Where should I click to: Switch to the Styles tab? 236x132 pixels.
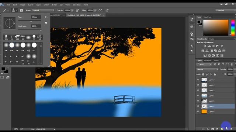click(x=212, y=39)
